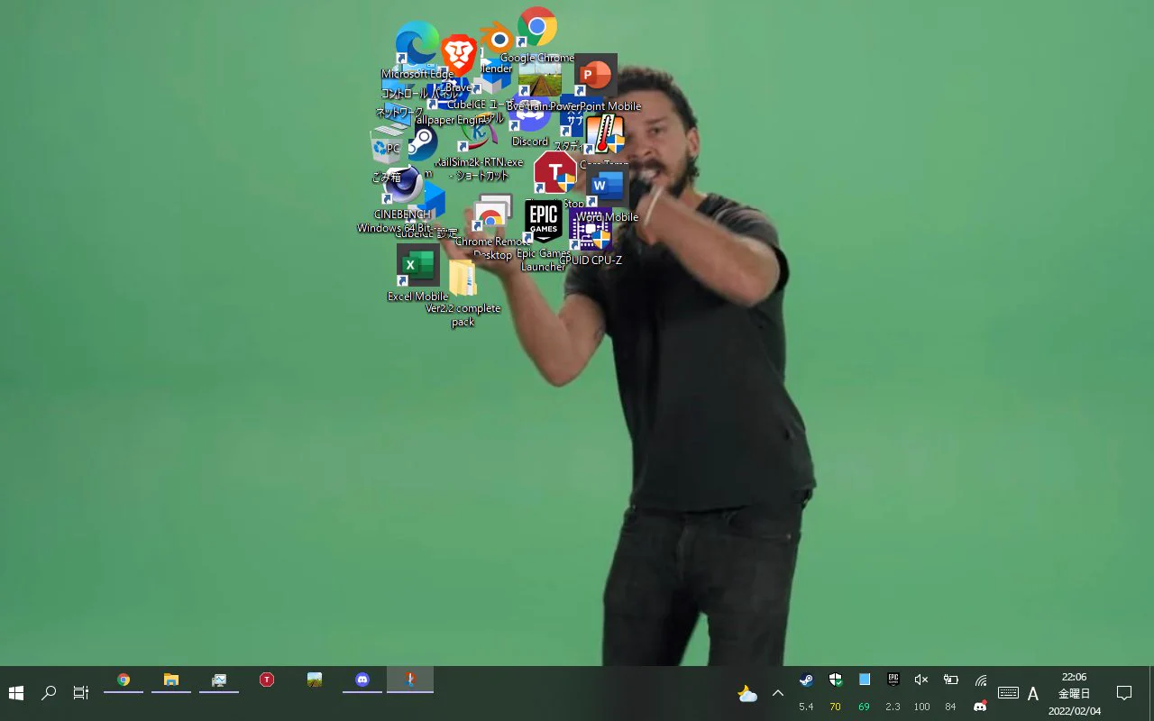Click the battery power tray icon
The width and height of the screenshot is (1154, 721).
point(950,680)
